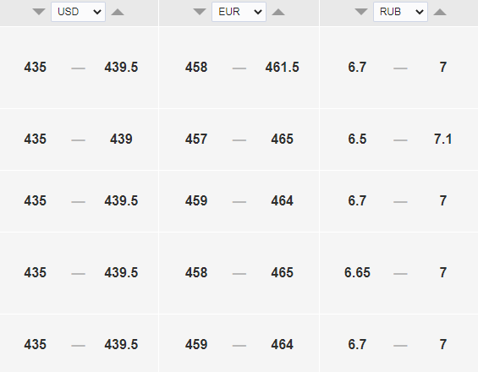This screenshot has height=372, width=478.
Task: Open the EUR currency dropdown
Action: tap(239, 12)
